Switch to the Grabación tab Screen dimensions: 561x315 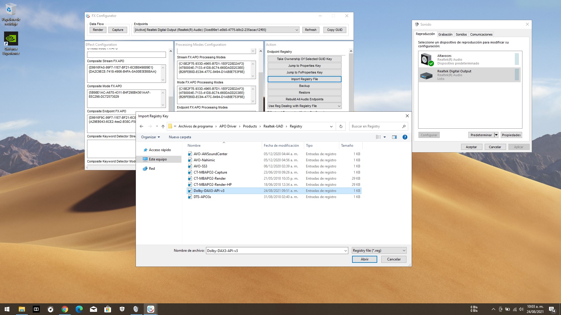tap(445, 34)
